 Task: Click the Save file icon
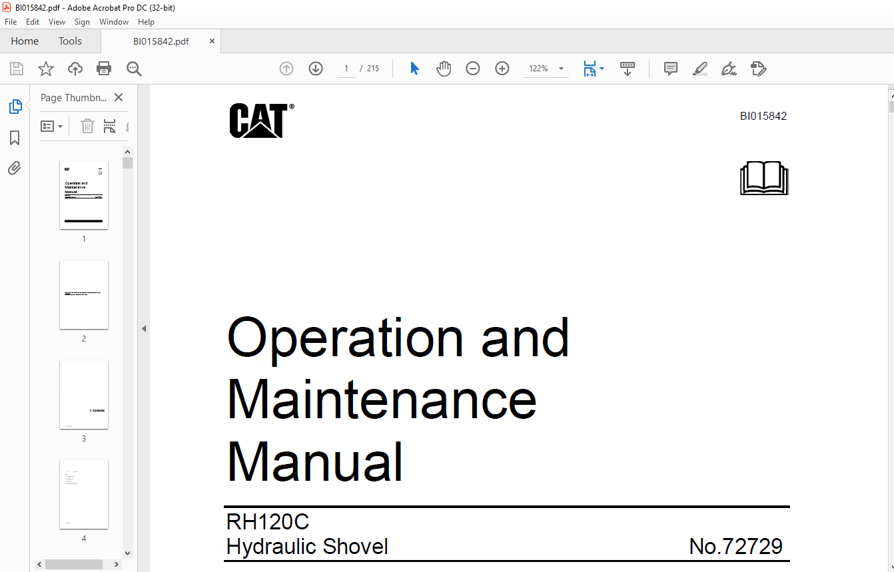tap(17, 69)
